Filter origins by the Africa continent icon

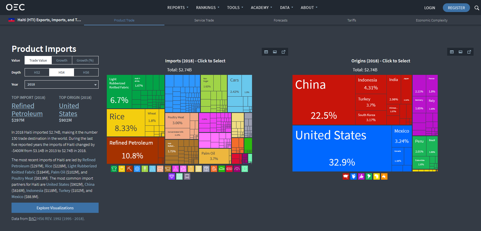pyautogui.click(x=377, y=177)
